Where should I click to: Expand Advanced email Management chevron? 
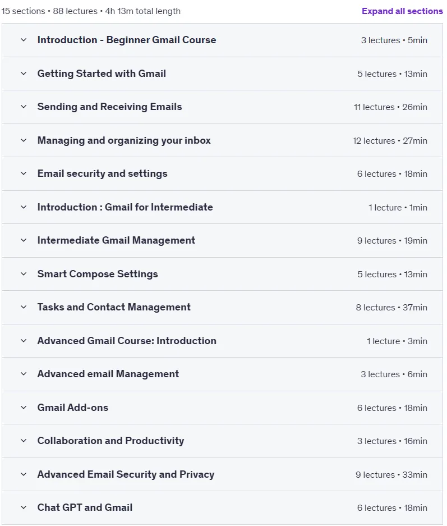[x=24, y=374]
